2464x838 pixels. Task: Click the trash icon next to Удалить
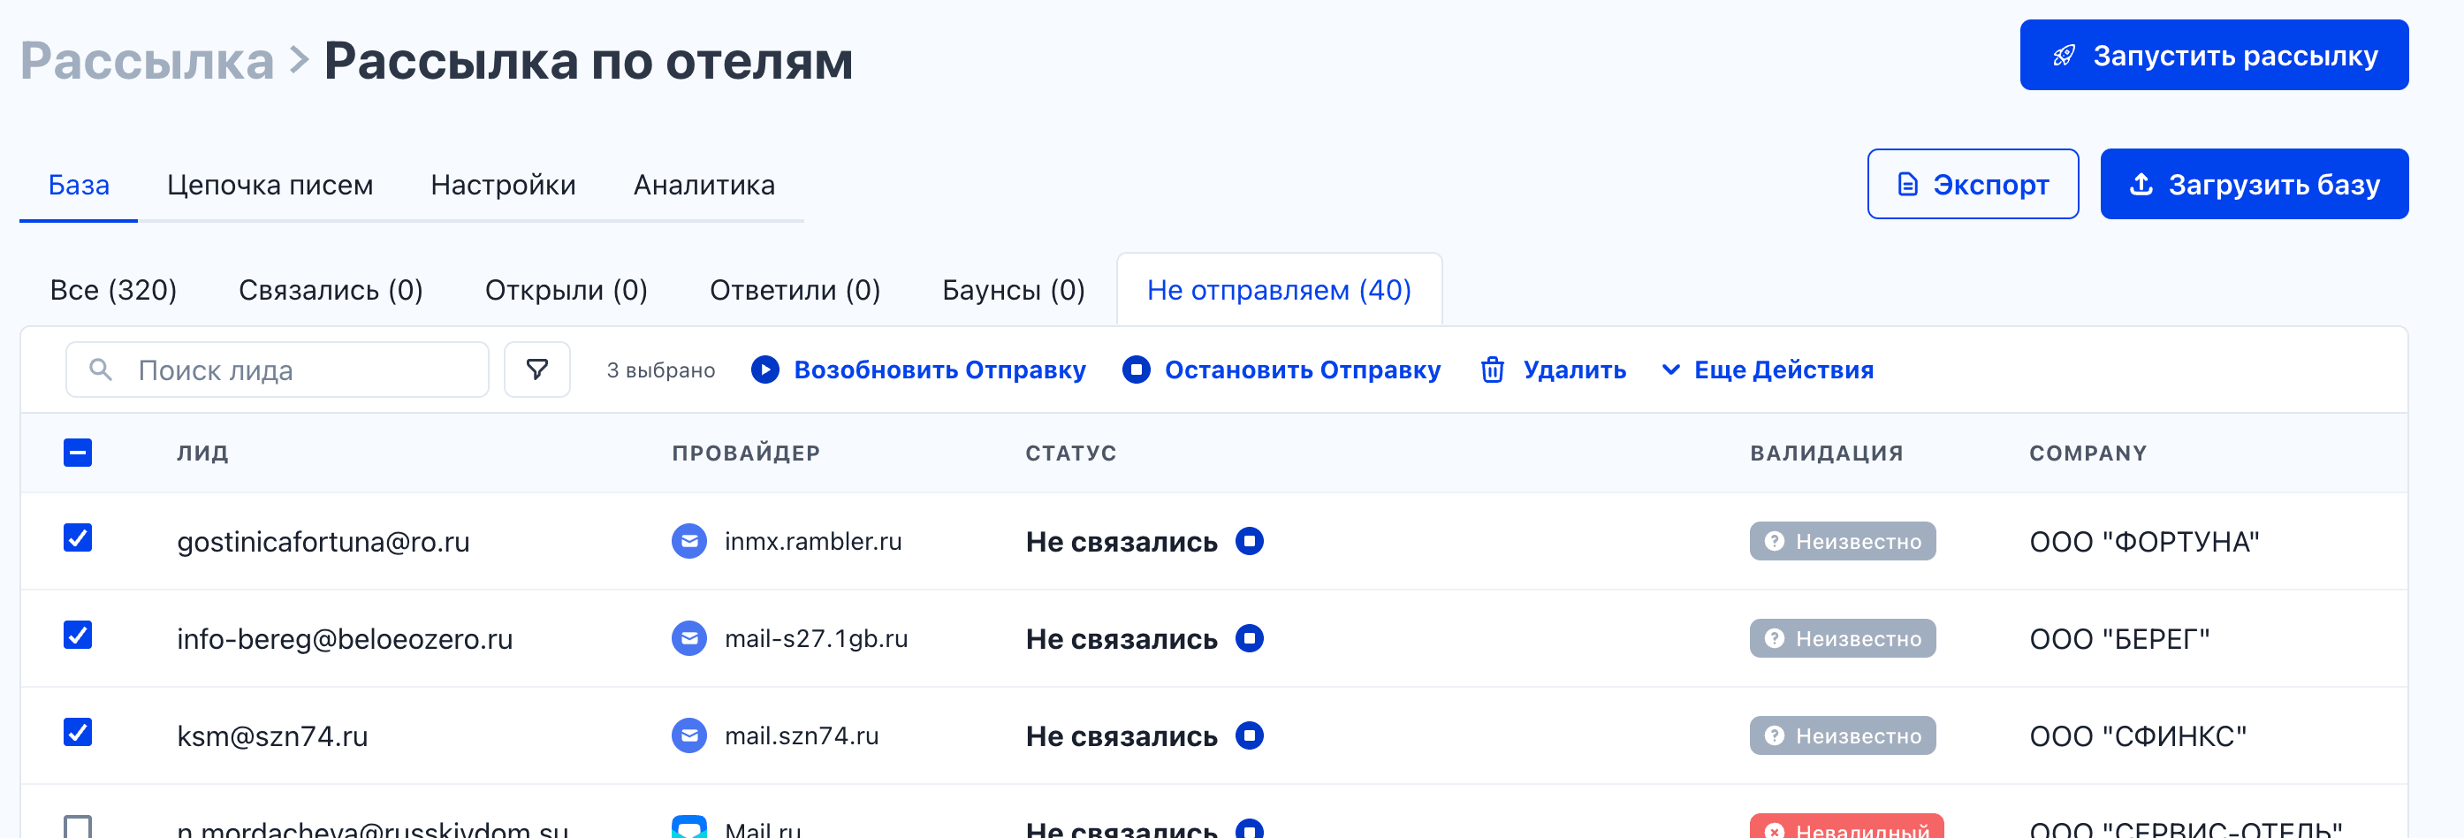(1492, 370)
